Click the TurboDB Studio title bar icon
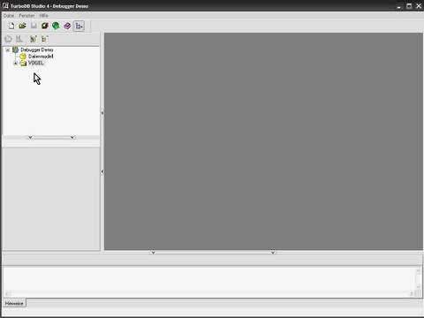Image resolution: width=424 pixels, height=318 pixels. coord(5,5)
